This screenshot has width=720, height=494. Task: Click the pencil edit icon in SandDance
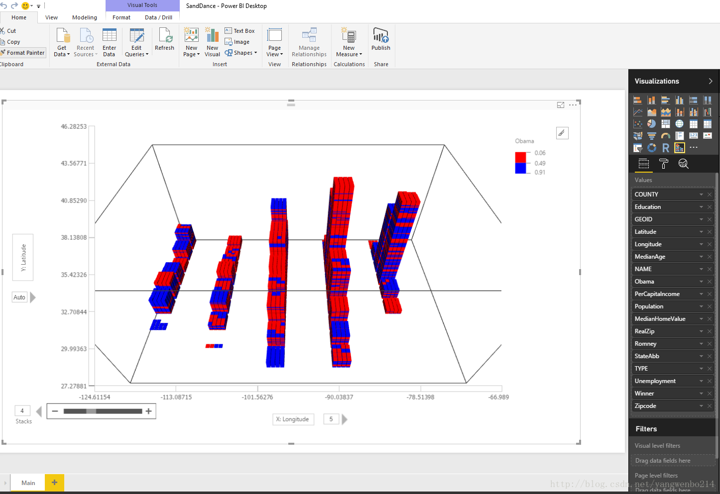pyautogui.click(x=562, y=133)
